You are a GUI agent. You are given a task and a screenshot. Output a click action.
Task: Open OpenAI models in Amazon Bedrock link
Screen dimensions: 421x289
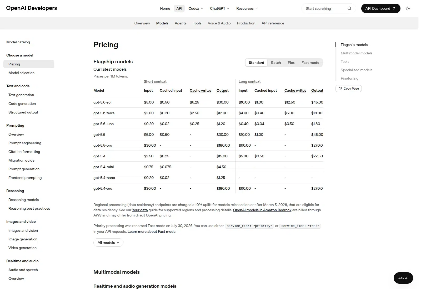click(x=262, y=210)
